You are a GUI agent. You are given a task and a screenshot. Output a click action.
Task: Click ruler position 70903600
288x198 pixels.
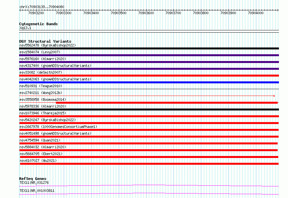click(146, 13)
